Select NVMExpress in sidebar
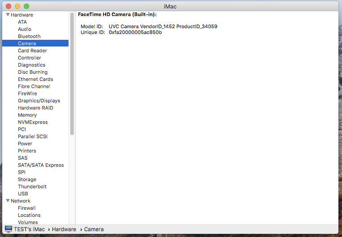Image resolution: width=342 pixels, height=237 pixels. tap(33, 122)
